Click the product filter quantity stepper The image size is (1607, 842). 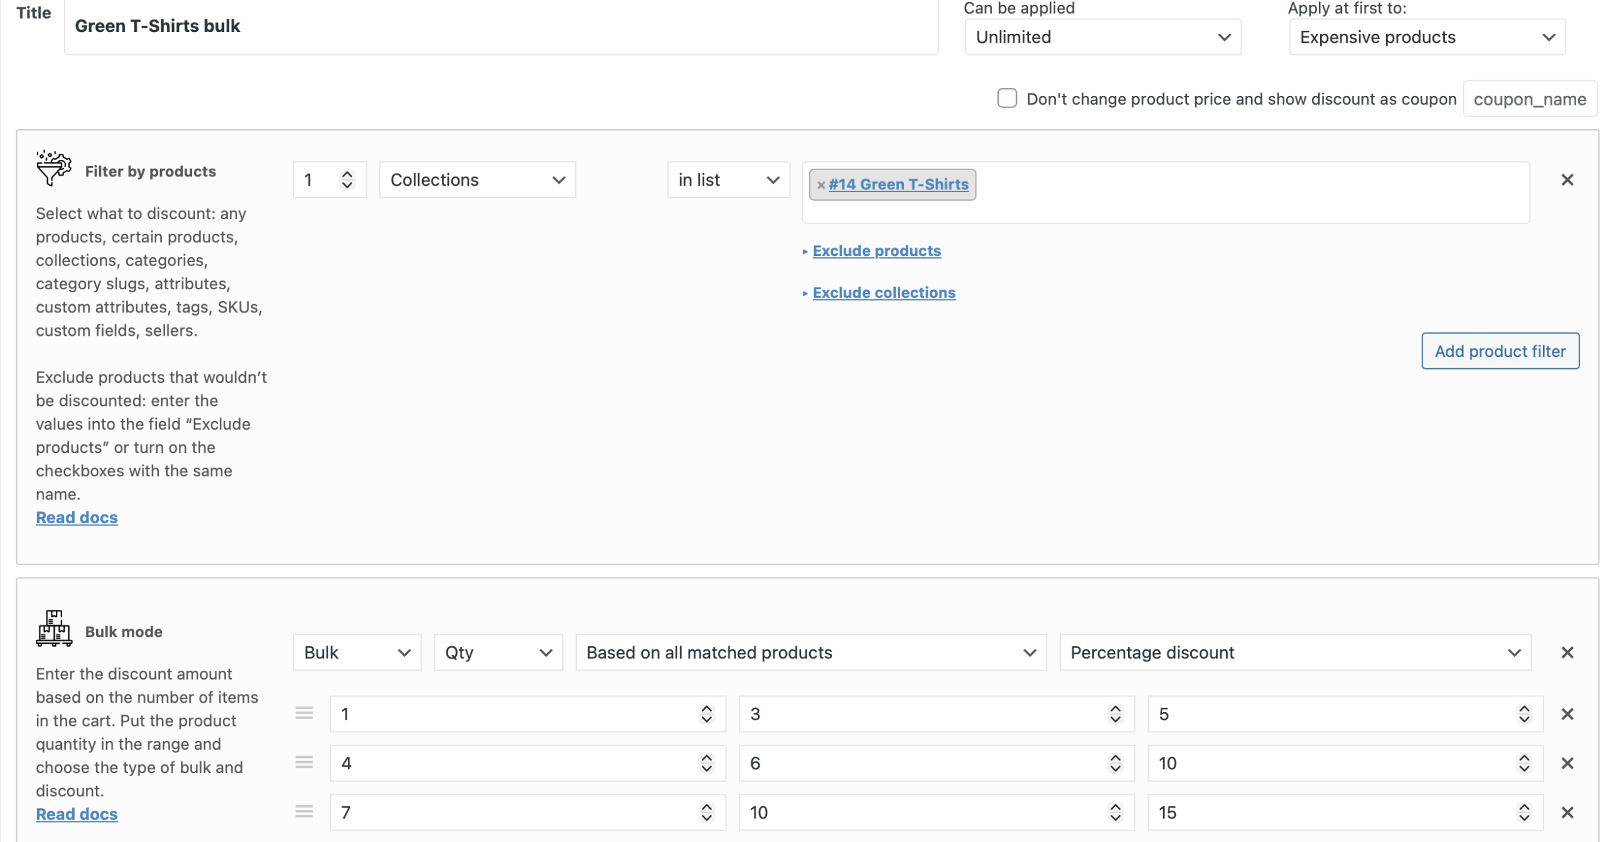347,180
